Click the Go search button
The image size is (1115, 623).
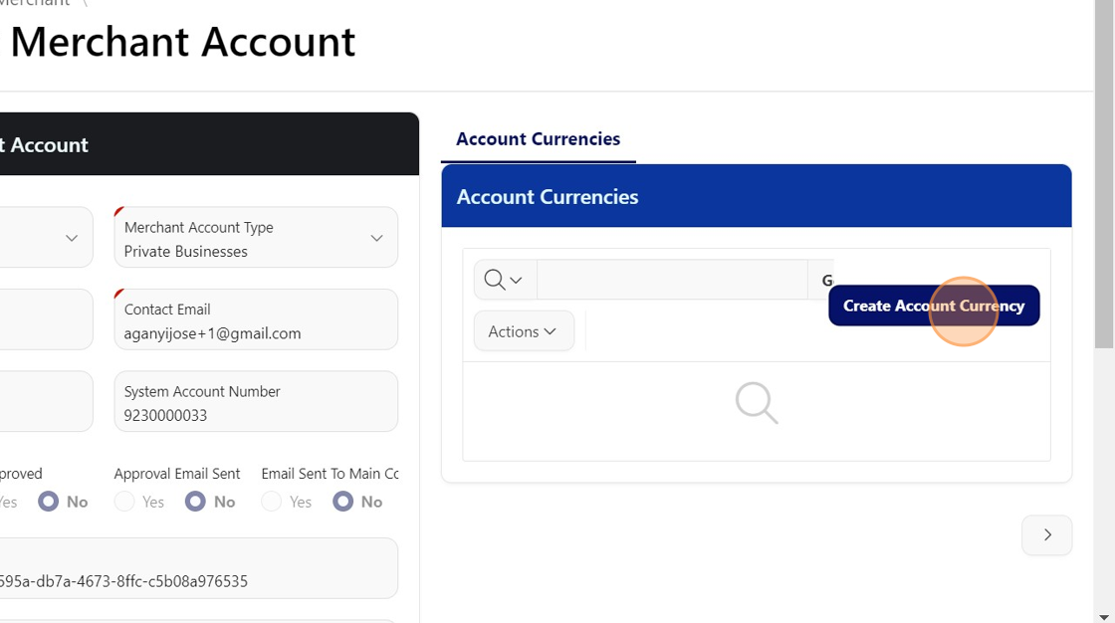point(824,281)
